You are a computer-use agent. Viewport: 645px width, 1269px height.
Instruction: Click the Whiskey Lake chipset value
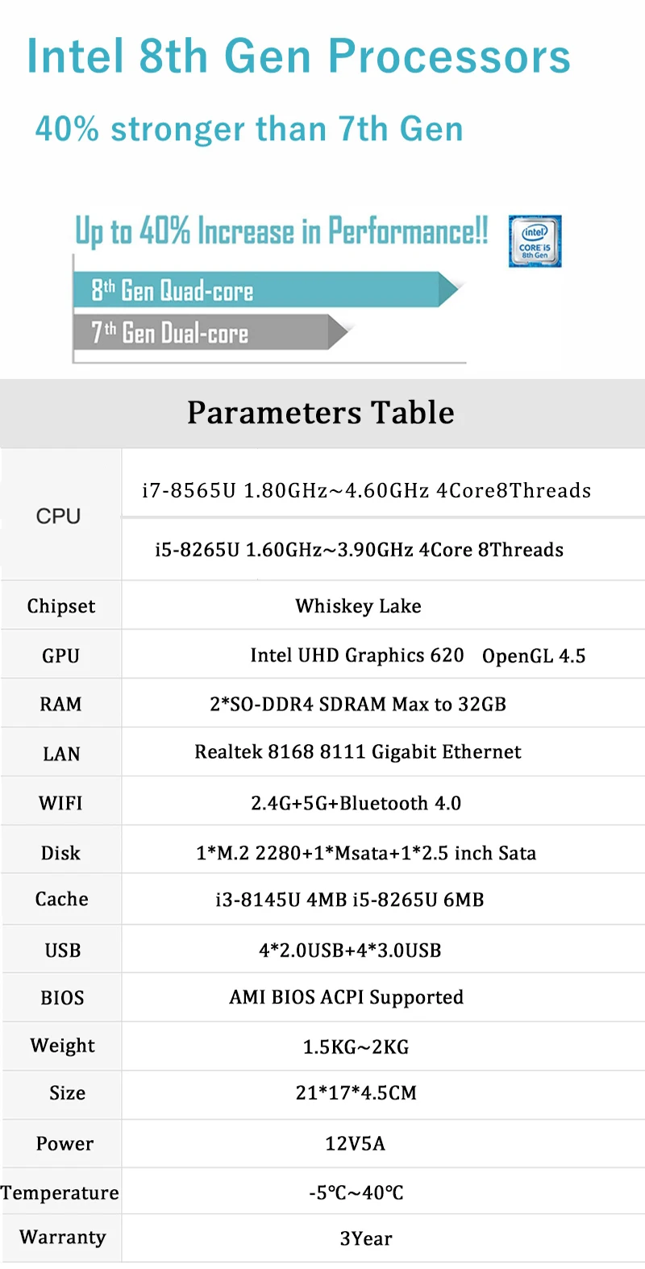(x=358, y=605)
